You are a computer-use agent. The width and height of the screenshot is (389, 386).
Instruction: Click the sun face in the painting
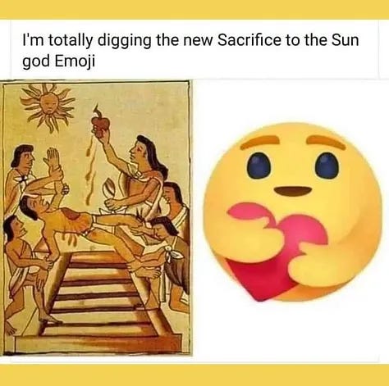tap(49, 104)
